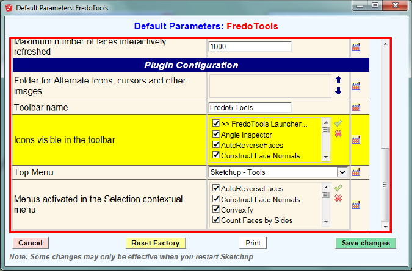
Task: Reset alternate icons folder to factory default
Action: pos(356,86)
